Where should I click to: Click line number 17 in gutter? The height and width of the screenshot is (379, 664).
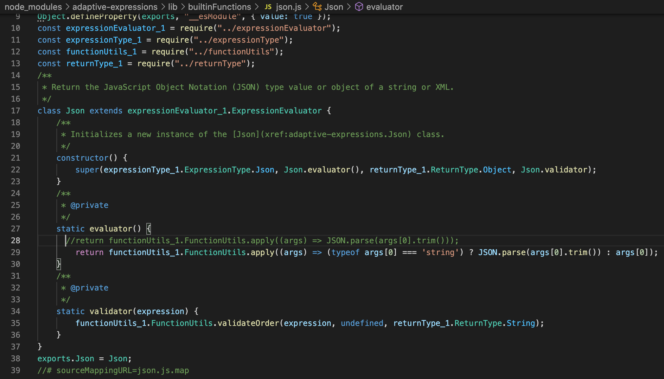[15, 111]
